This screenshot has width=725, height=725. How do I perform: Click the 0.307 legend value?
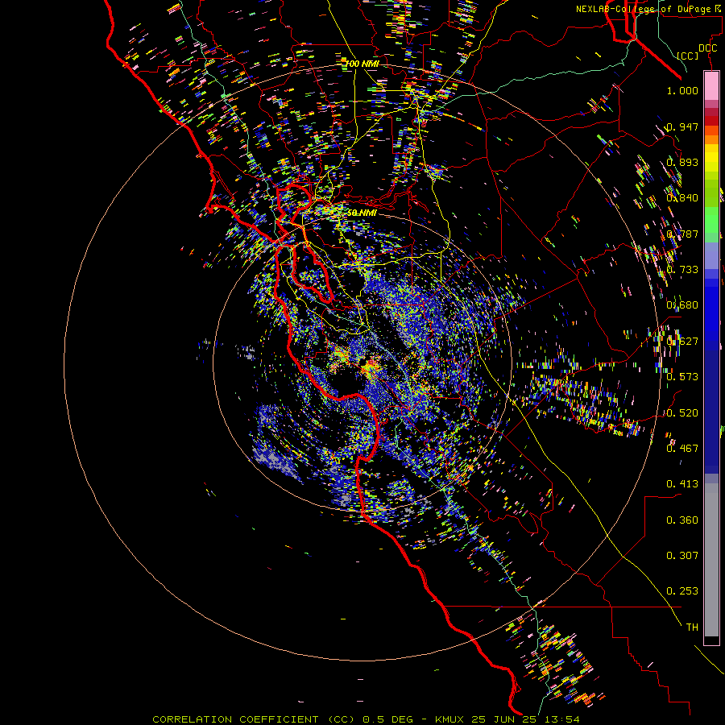[x=682, y=556]
